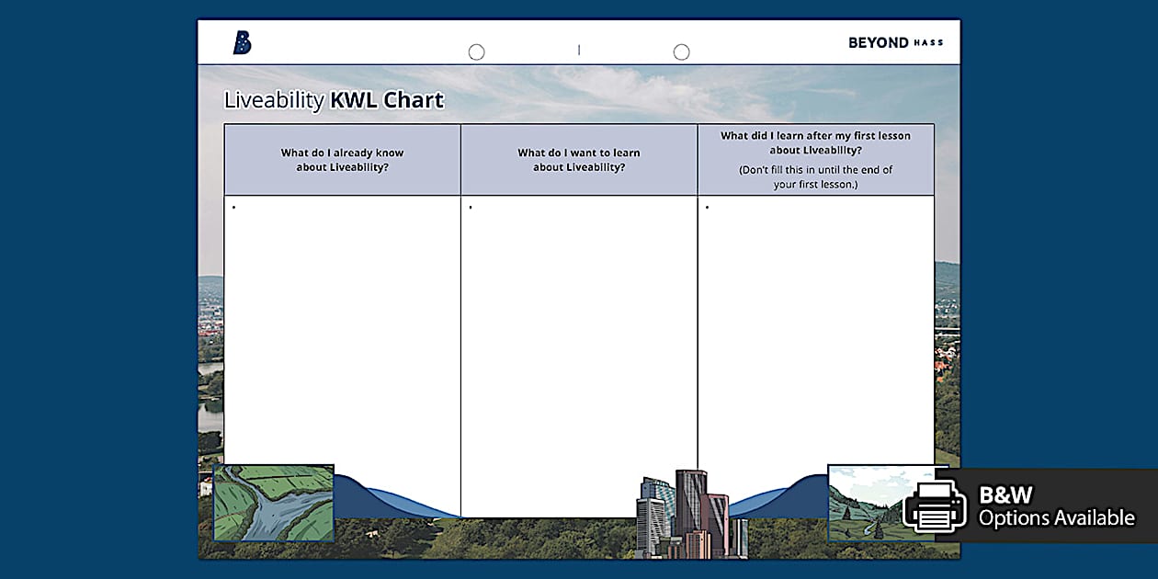Click the right punch-hole circle
The image size is (1158, 579).
click(x=681, y=52)
